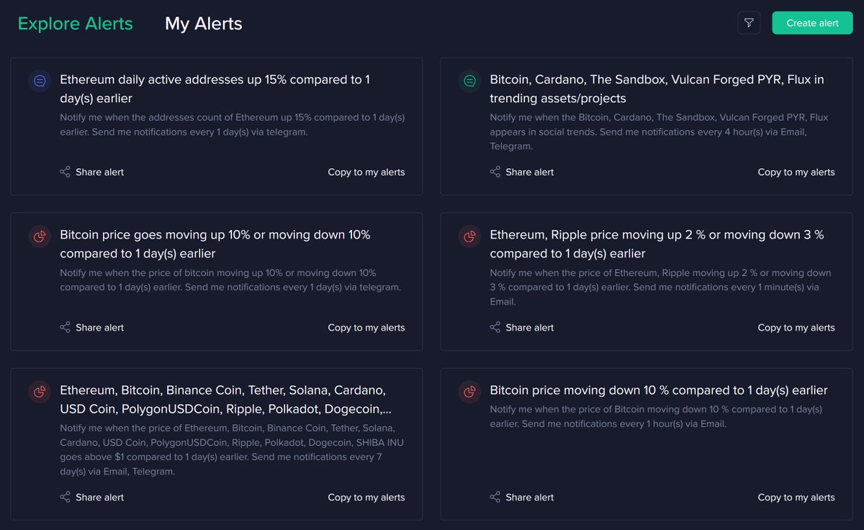Click the blue Ethereum active addresses alert icon
864x530 pixels.
tap(39, 81)
